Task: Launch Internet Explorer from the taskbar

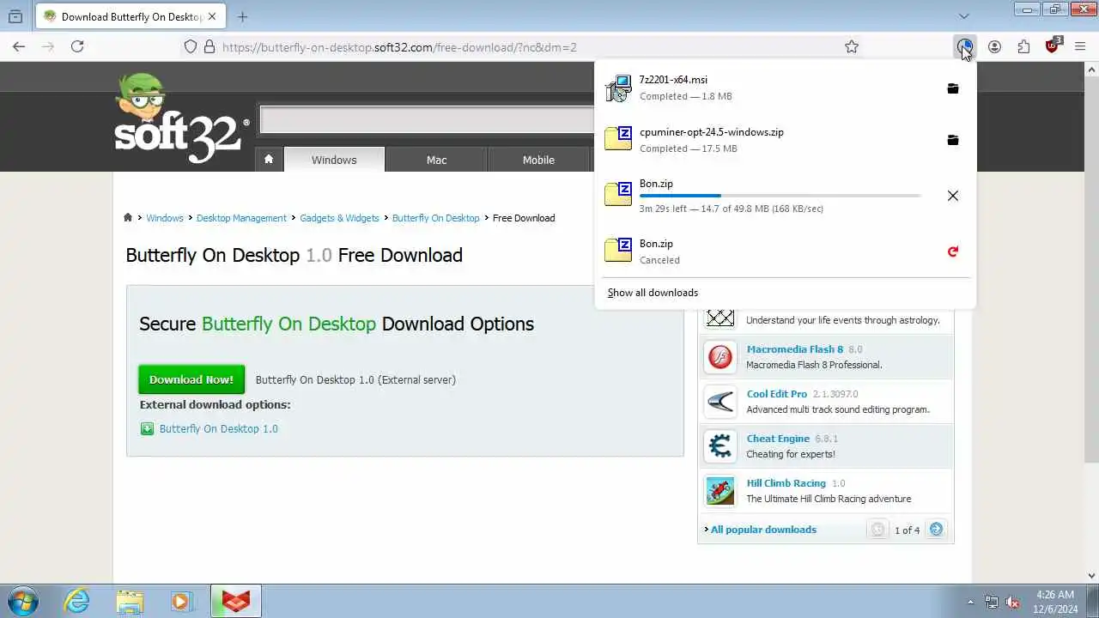Action: (x=77, y=601)
